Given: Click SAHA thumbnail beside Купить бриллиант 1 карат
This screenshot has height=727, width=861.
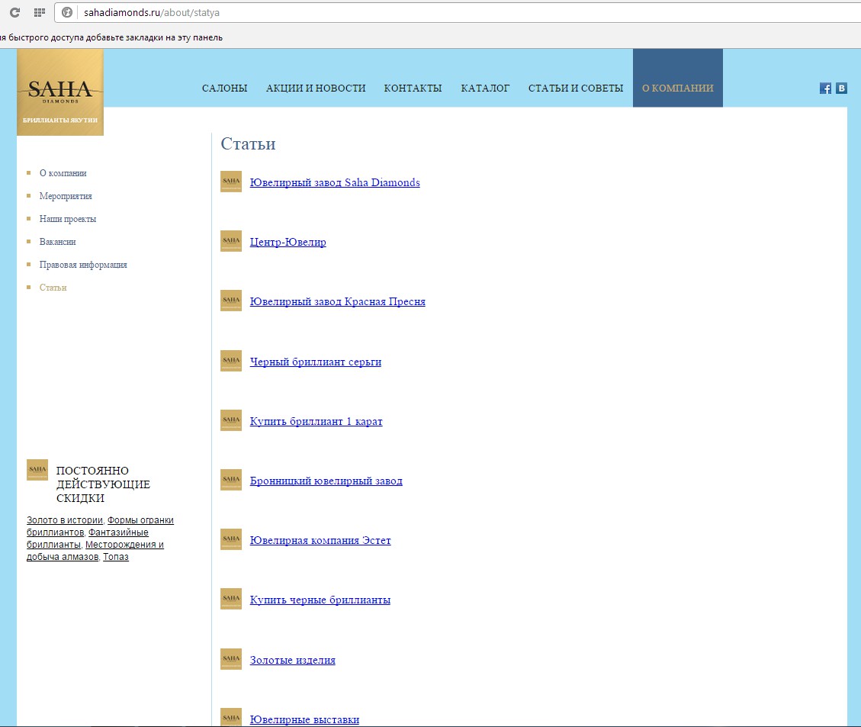Looking at the screenshot, I should (231, 420).
